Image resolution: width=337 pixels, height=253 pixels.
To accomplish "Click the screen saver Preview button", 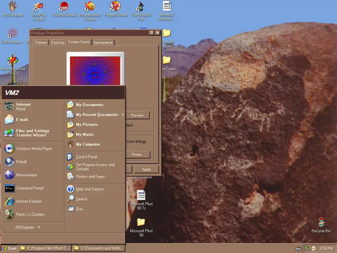I will [137, 115].
